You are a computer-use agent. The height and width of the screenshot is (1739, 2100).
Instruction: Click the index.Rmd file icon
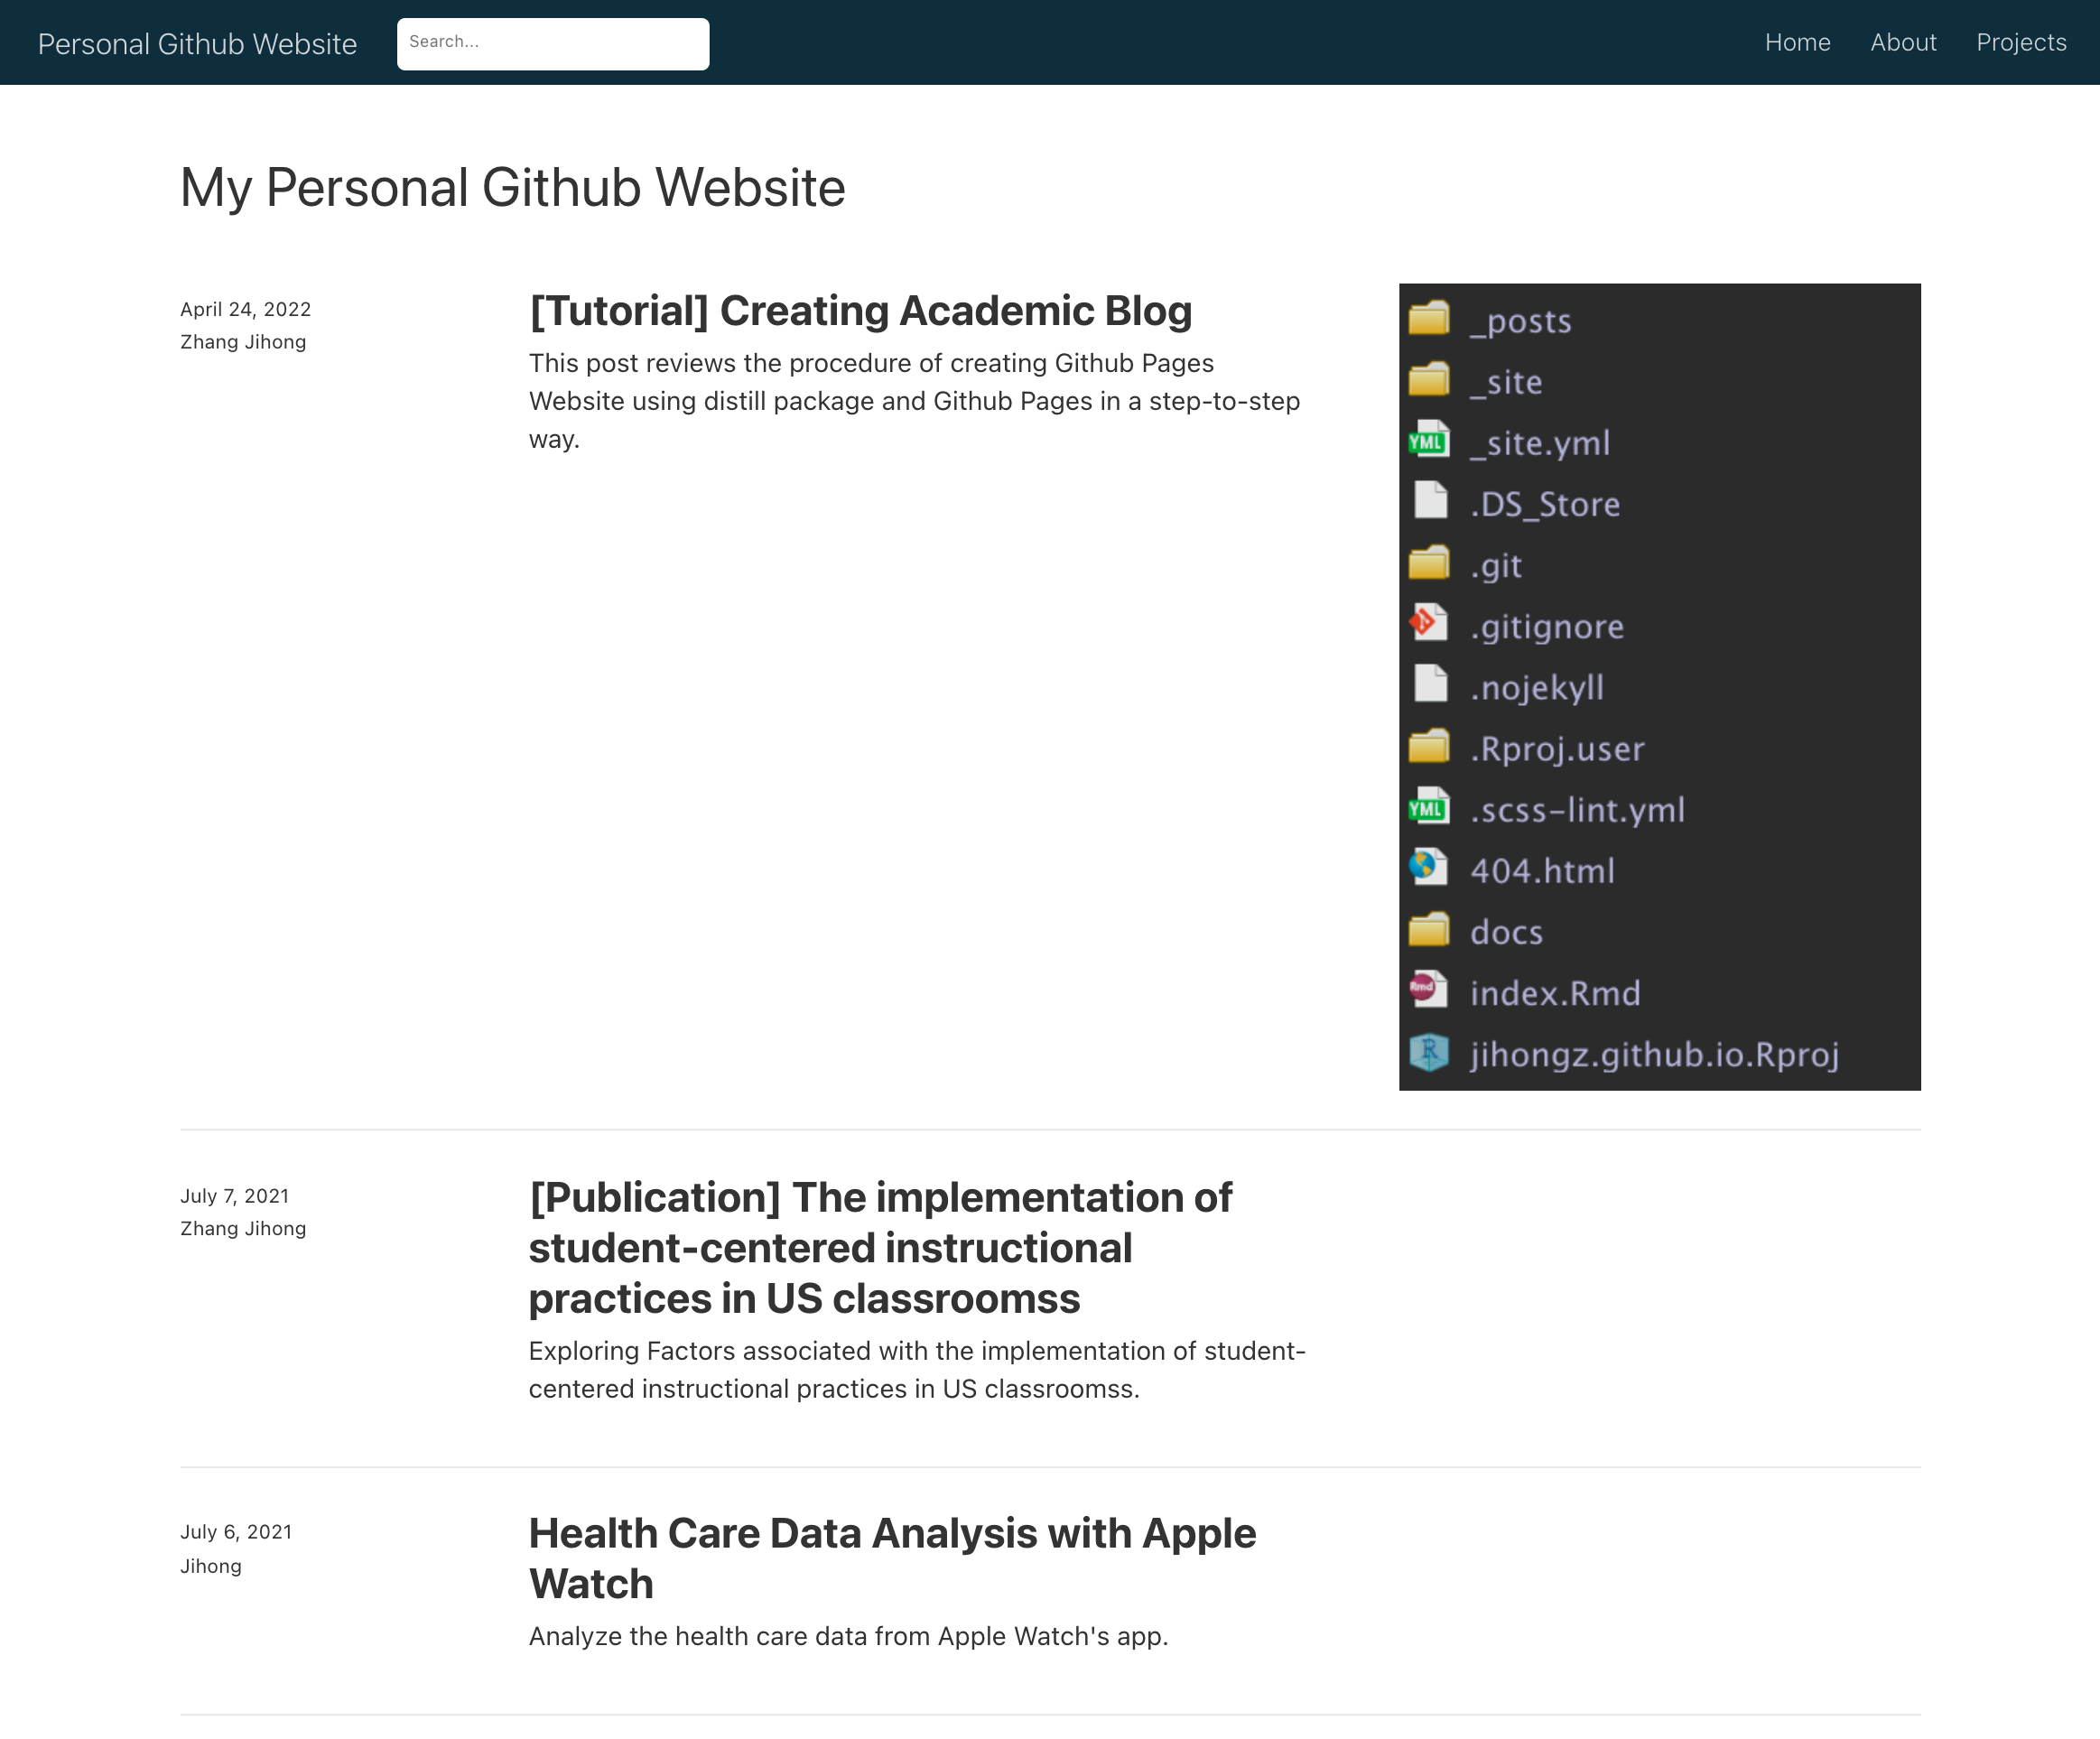tap(1428, 990)
